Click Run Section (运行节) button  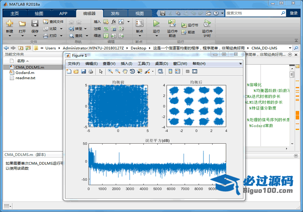tap(190, 25)
